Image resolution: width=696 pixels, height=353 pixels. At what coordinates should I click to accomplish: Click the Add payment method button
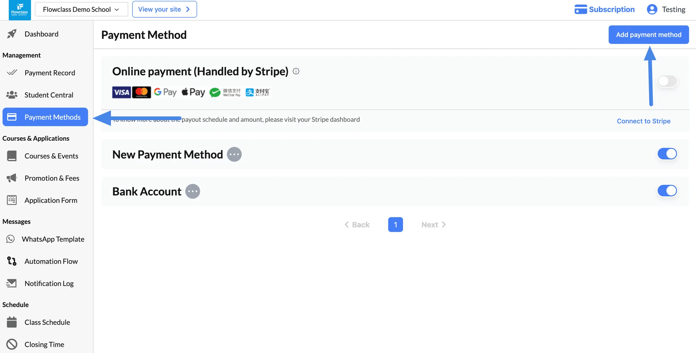pos(648,34)
